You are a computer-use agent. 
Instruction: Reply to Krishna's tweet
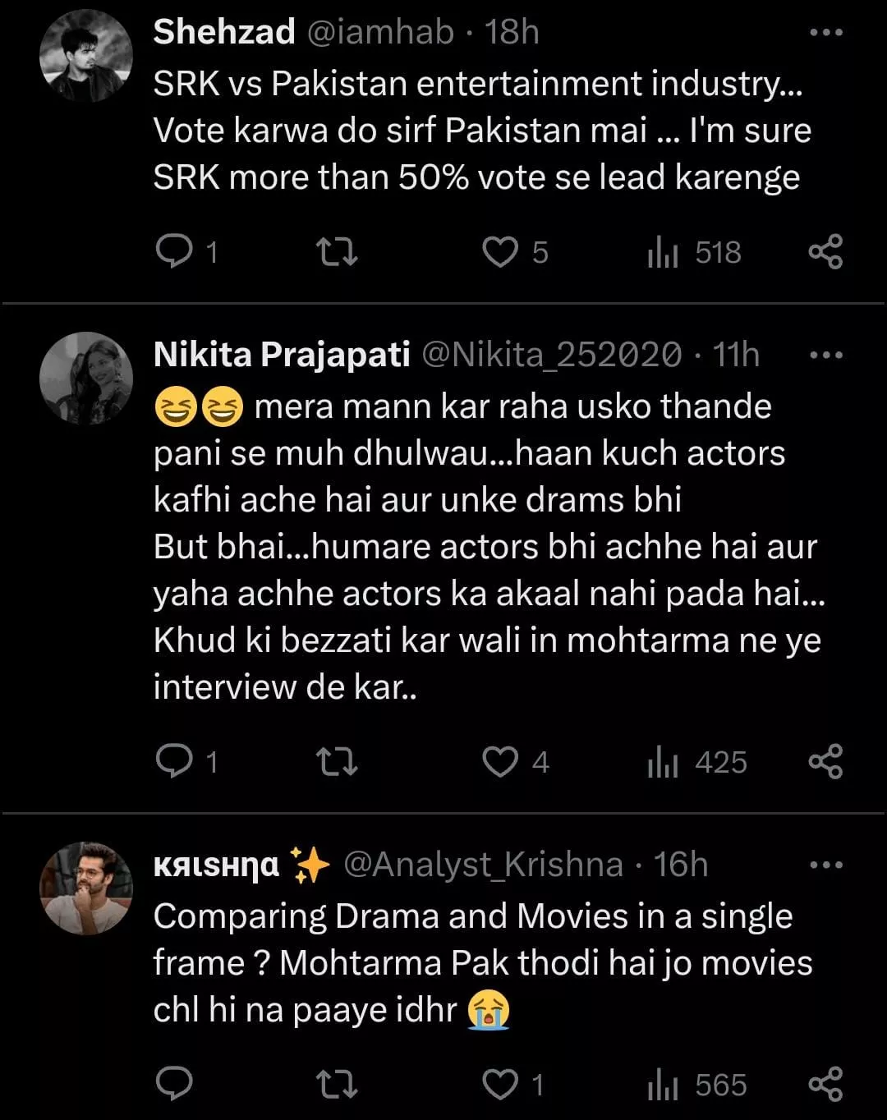(x=174, y=1085)
